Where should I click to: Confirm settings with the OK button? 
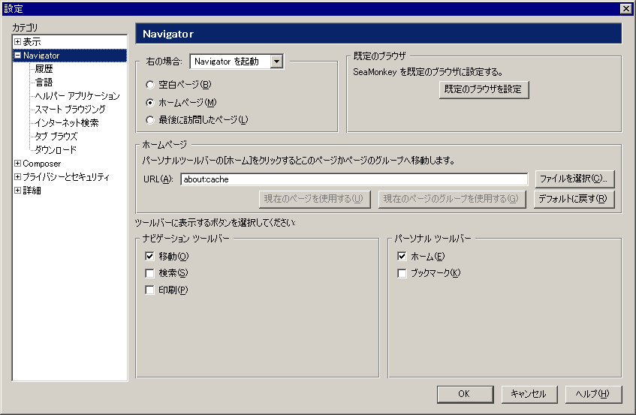465,394
